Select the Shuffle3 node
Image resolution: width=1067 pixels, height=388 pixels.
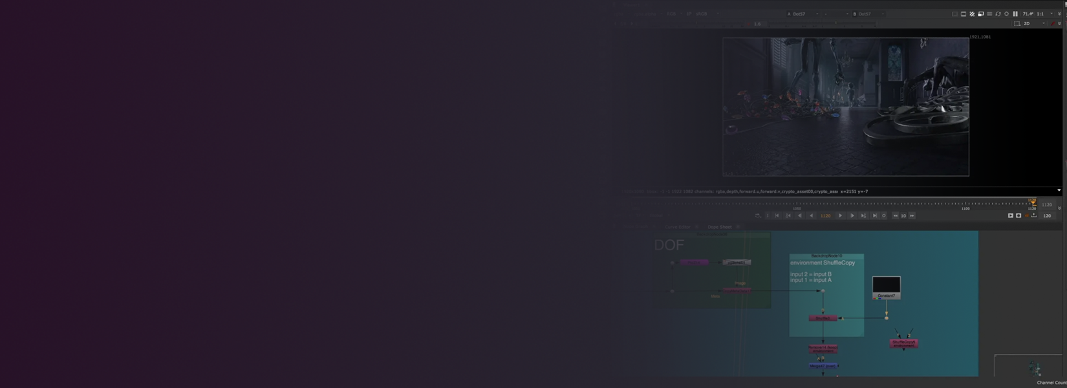(823, 318)
